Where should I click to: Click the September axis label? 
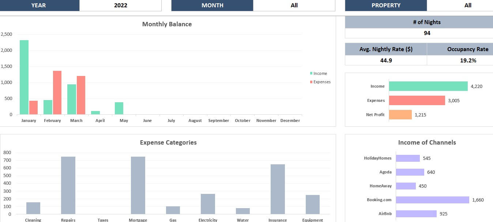click(219, 120)
